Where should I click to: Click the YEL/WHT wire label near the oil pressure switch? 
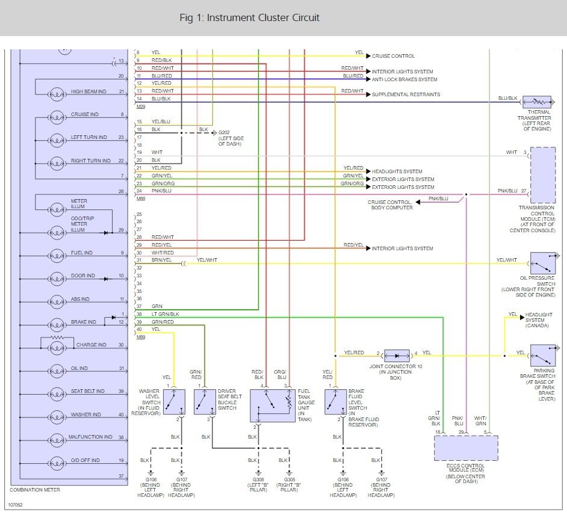point(507,261)
